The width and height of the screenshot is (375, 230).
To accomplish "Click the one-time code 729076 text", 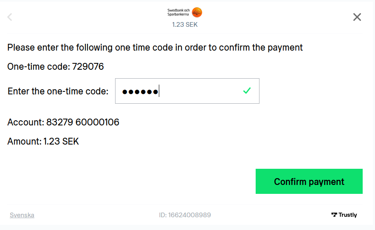I will 88,67.
